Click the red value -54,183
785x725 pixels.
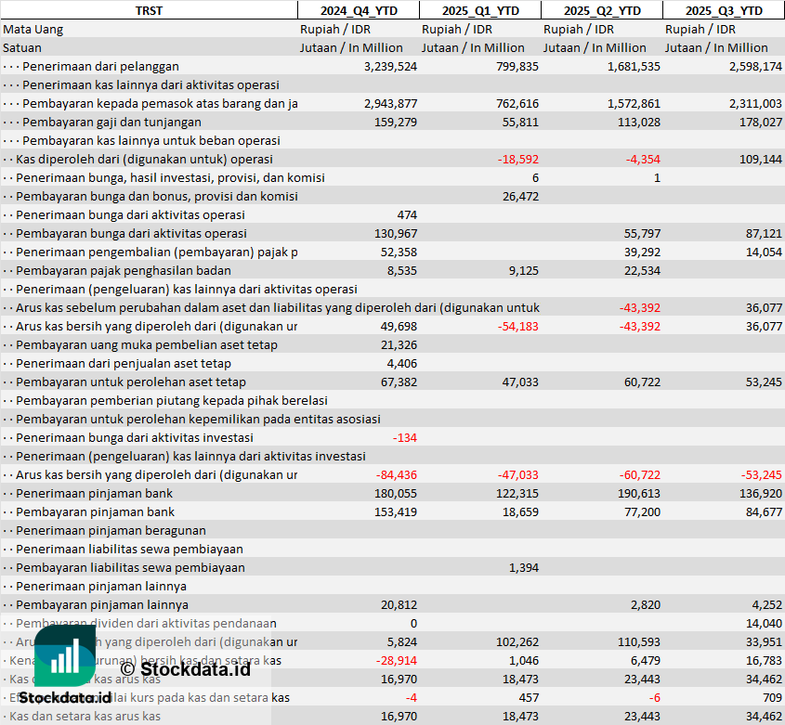pos(518,326)
